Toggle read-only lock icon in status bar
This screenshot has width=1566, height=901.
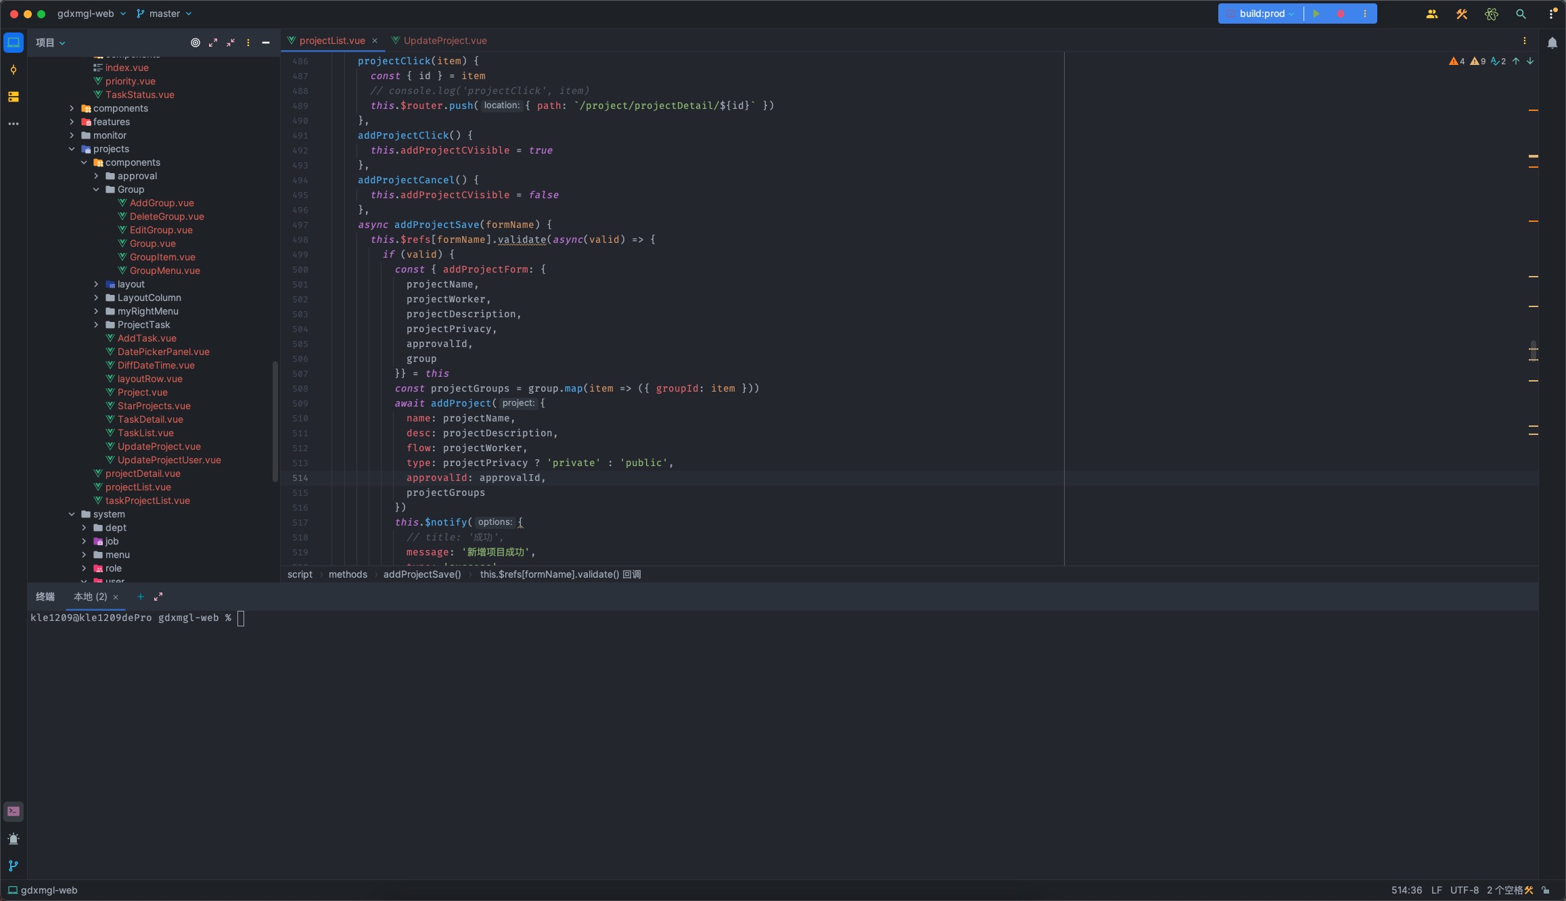coord(1546,890)
